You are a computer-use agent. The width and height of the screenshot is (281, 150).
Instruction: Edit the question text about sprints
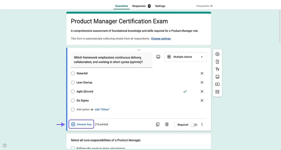112,60
